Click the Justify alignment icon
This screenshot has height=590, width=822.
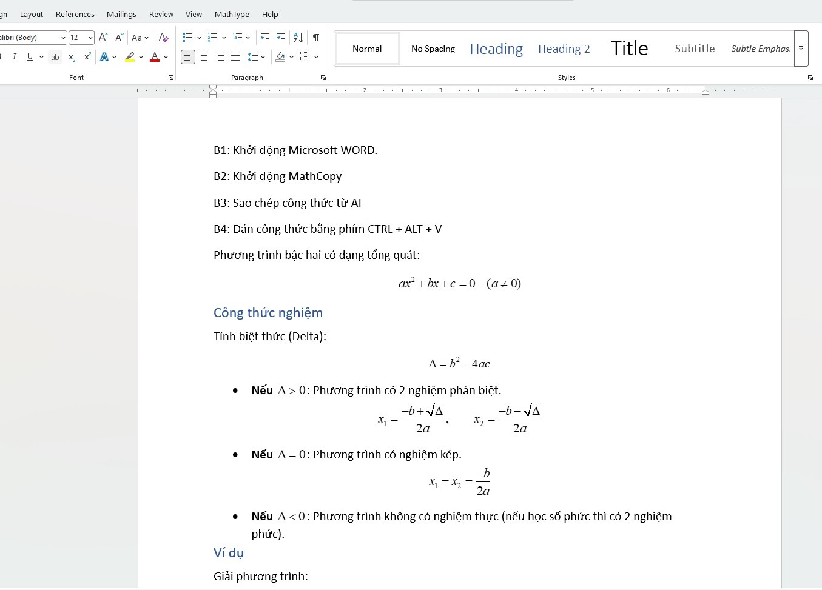coord(235,57)
